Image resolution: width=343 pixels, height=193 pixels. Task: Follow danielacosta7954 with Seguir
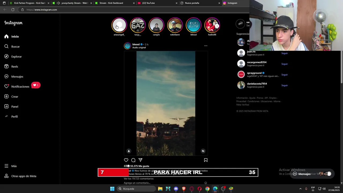tap(284, 86)
